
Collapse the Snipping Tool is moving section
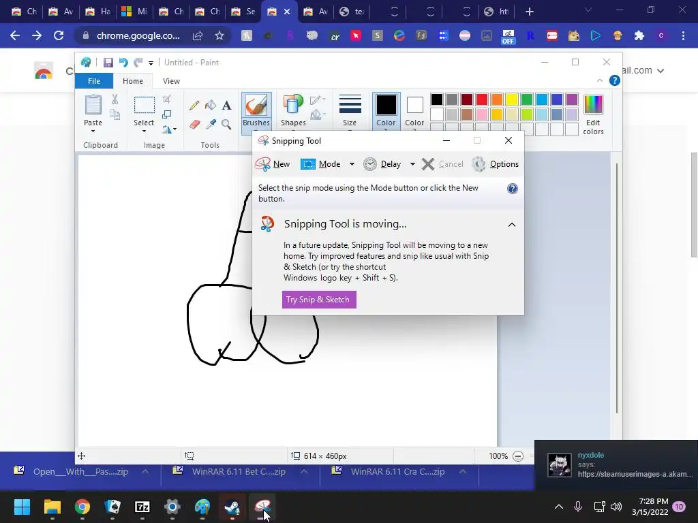click(512, 225)
